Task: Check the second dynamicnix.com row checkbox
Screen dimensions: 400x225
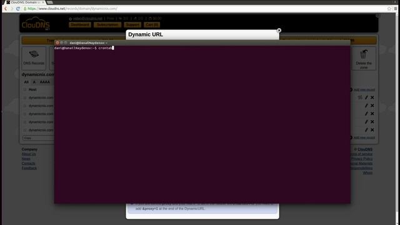Action: (25, 106)
